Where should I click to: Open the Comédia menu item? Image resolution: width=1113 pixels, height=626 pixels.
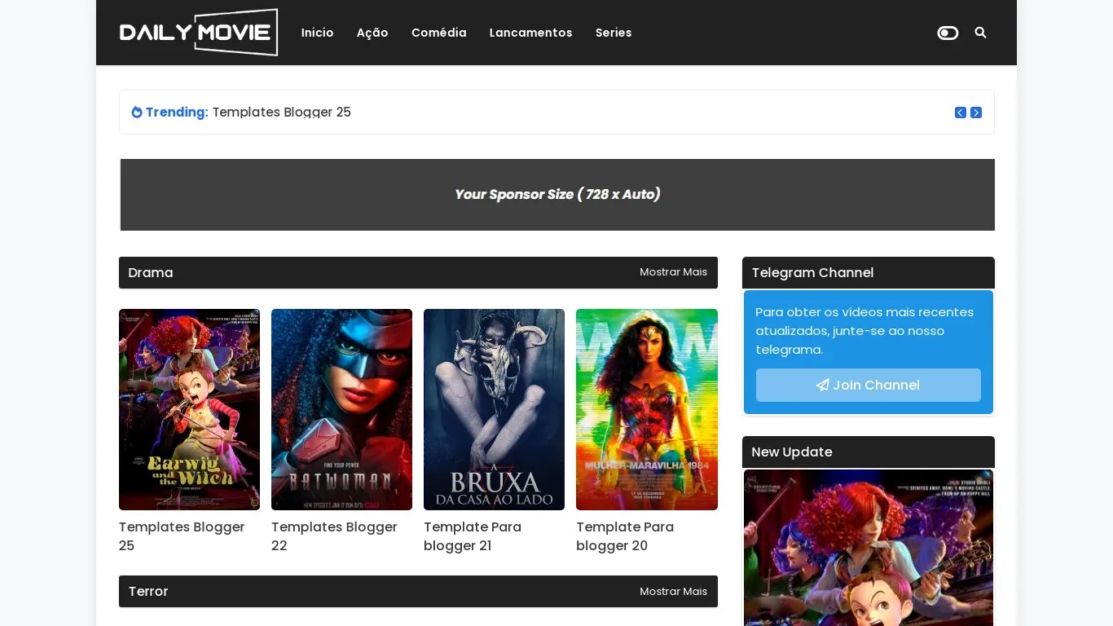coord(439,33)
